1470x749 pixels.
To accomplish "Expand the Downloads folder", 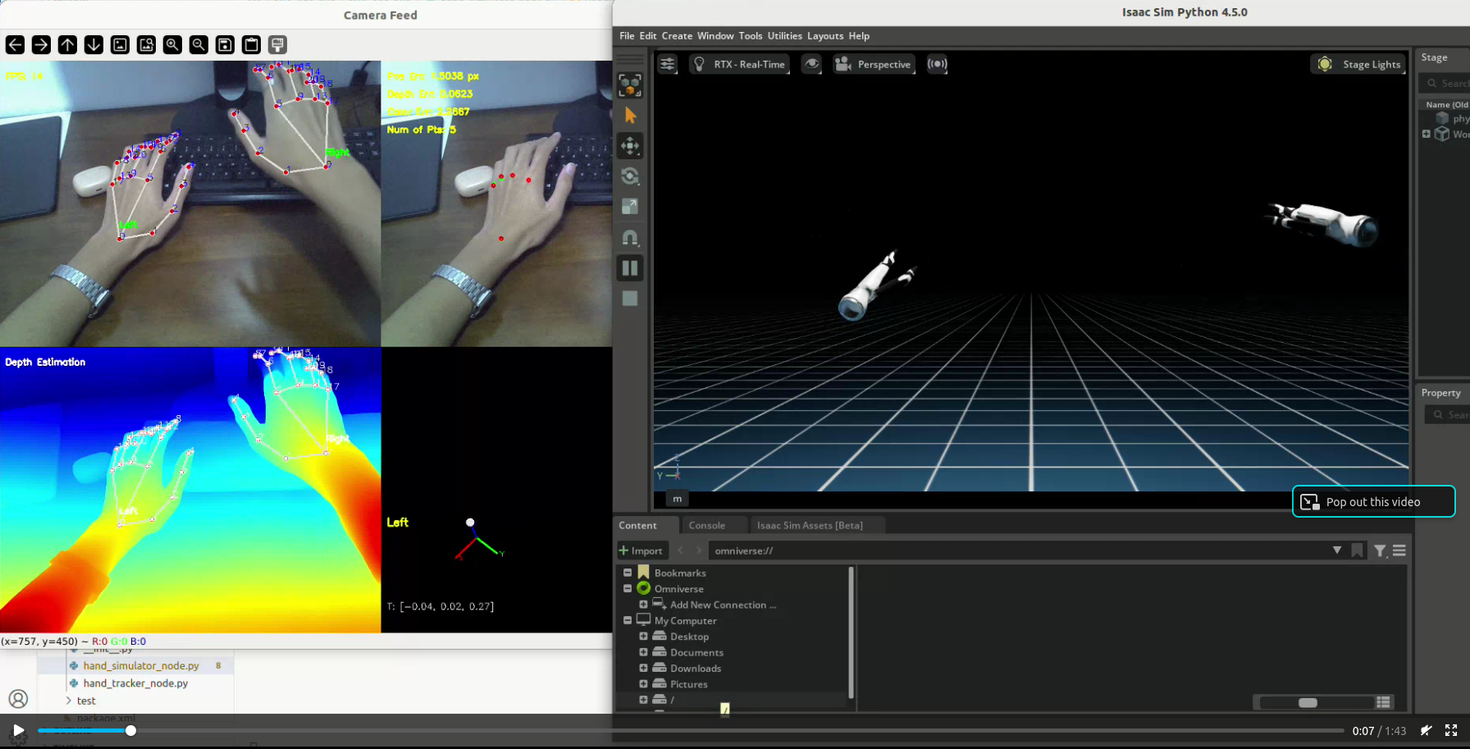I will tap(643, 668).
